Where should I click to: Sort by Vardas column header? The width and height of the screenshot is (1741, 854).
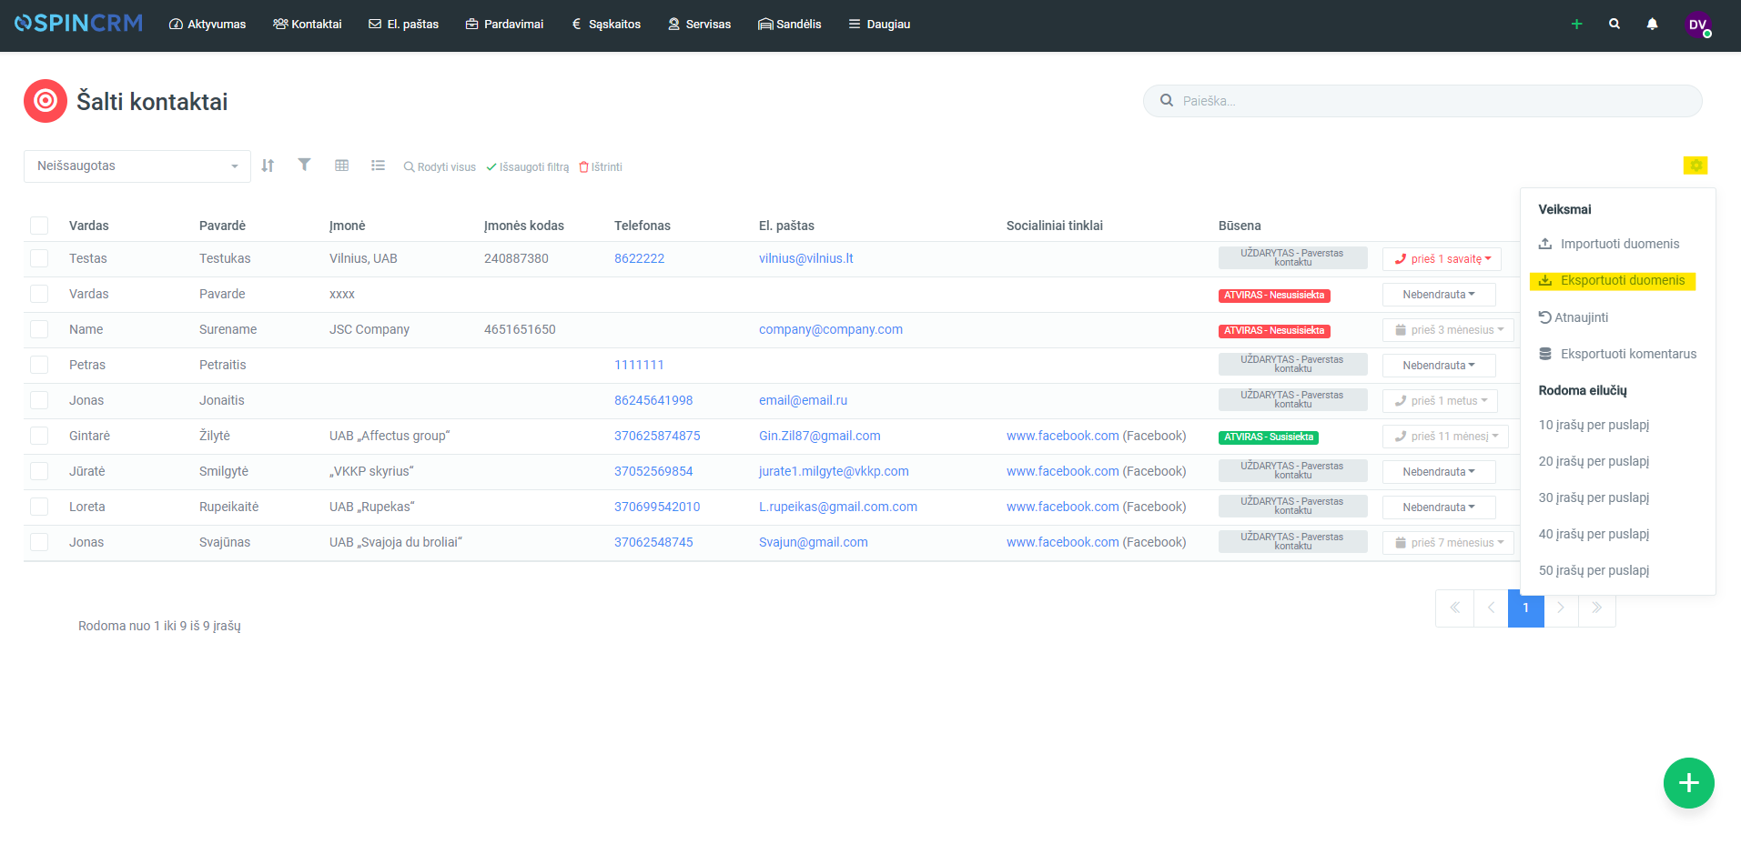pos(88,226)
